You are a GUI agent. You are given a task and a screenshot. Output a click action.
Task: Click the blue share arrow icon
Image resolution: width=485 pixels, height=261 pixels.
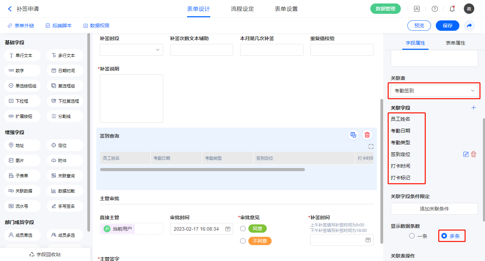(469, 26)
